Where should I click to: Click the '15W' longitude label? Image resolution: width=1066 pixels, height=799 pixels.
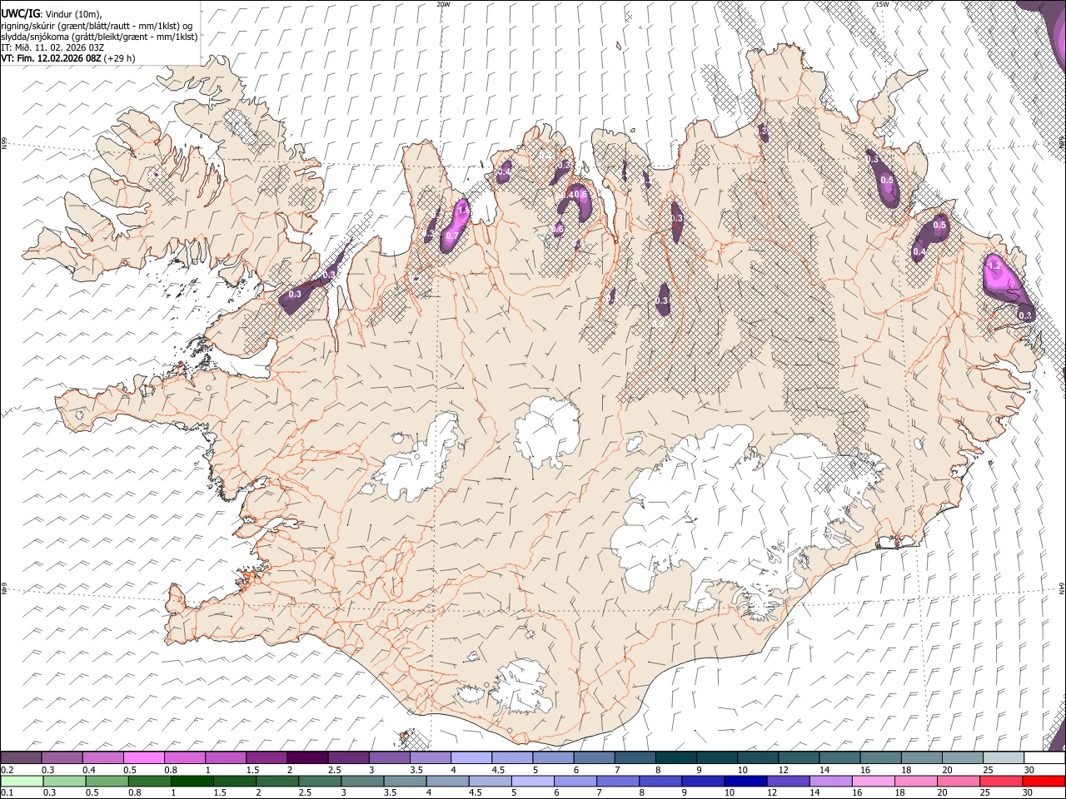point(881,4)
